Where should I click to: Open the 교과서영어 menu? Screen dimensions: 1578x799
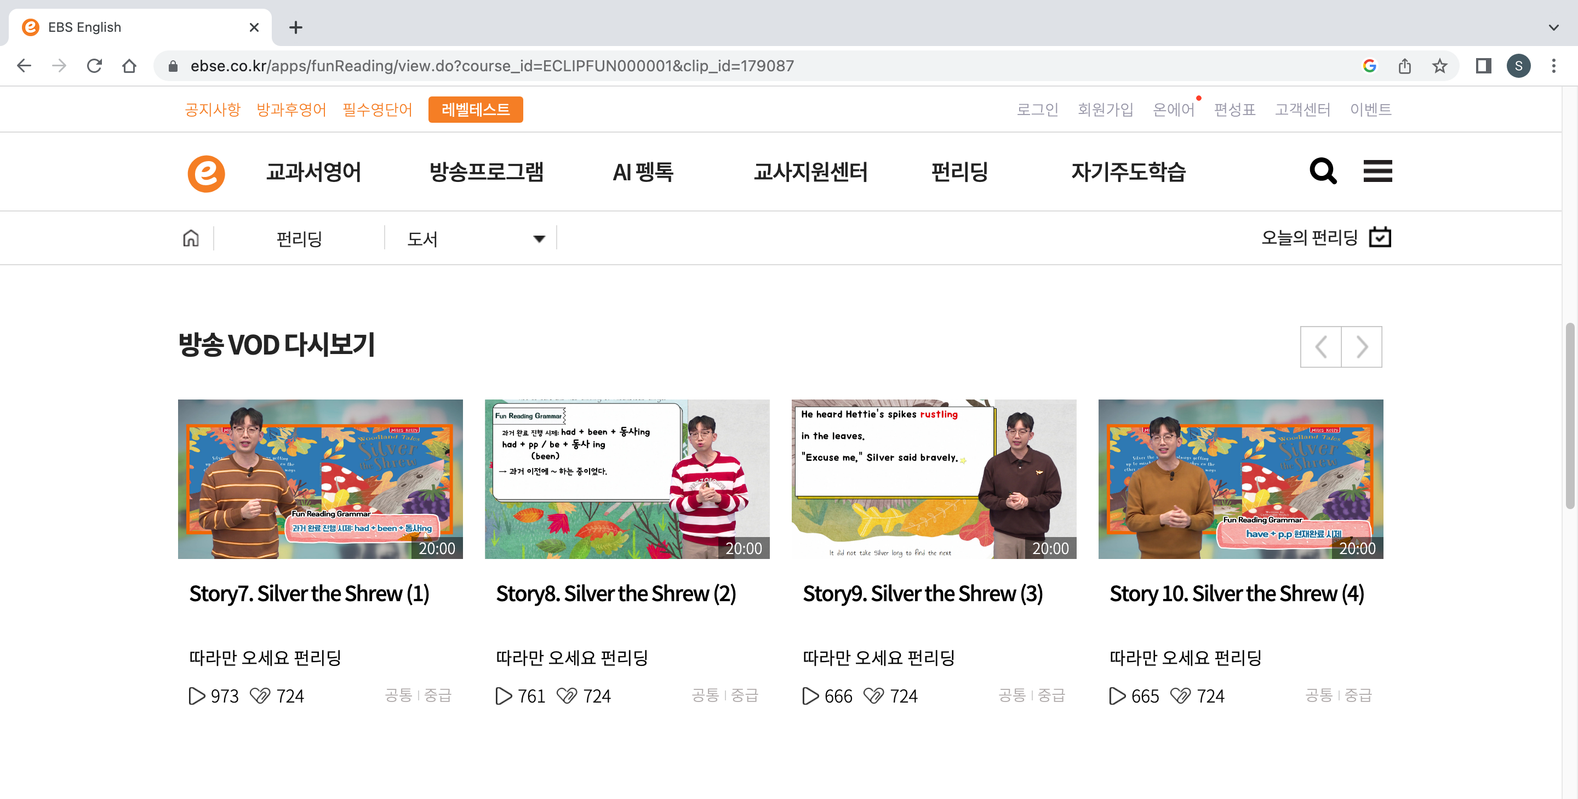(x=313, y=172)
